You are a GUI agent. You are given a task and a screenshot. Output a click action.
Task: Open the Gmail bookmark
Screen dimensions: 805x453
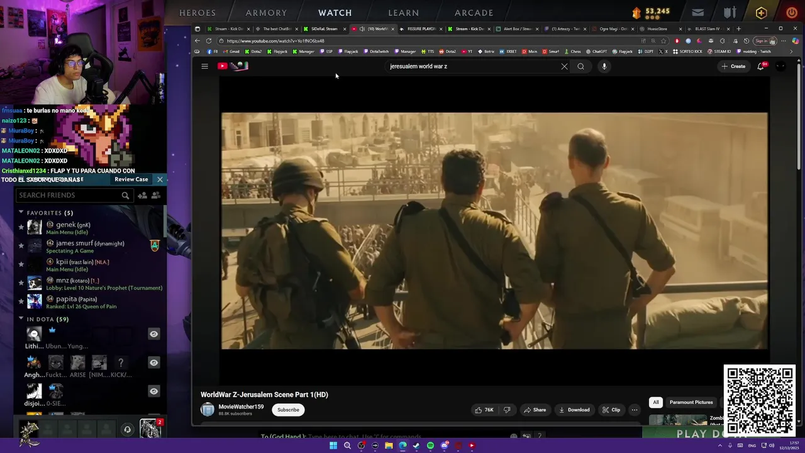(x=231, y=52)
